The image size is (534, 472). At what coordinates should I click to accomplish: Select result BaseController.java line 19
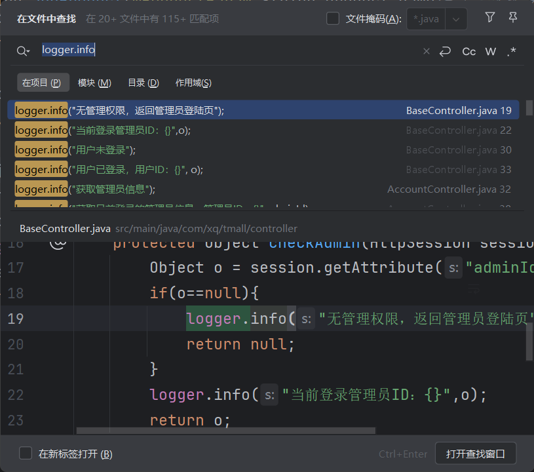pyautogui.click(x=263, y=110)
